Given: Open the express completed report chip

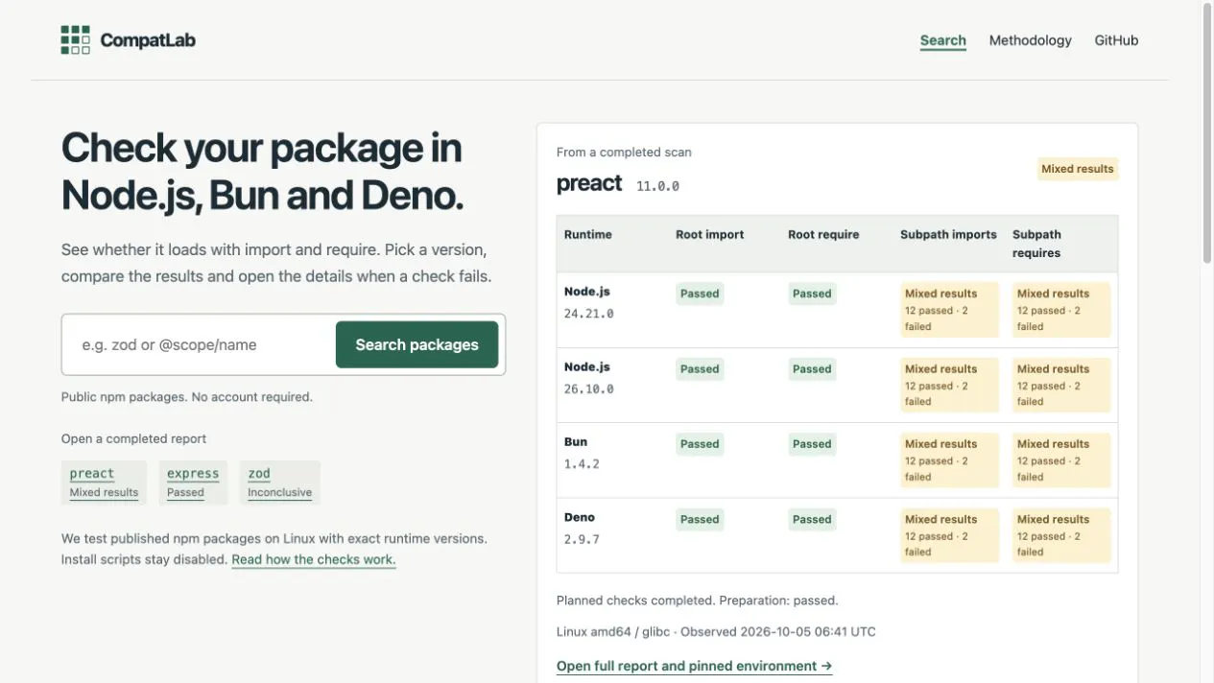Looking at the screenshot, I should [193, 483].
